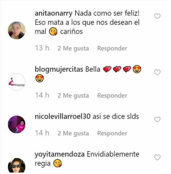The width and height of the screenshot is (171, 174).
Task: Open yoyitamendoza username link
Action: tap(59, 154)
